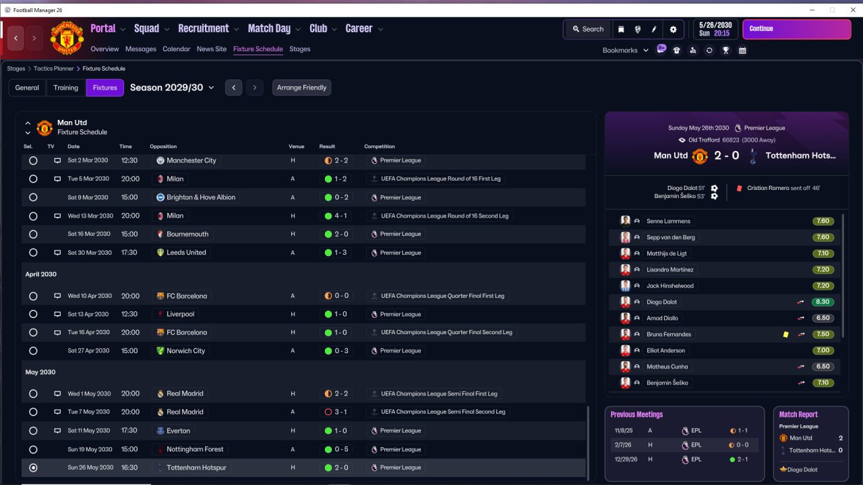Select the radio button for the Manchester City fixture
Screen dimensions: 863x485
tap(33, 160)
